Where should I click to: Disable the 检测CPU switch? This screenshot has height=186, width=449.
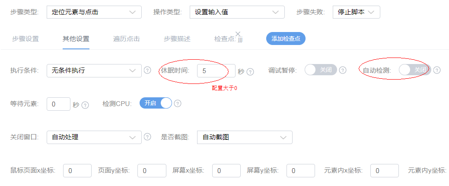tap(156, 103)
